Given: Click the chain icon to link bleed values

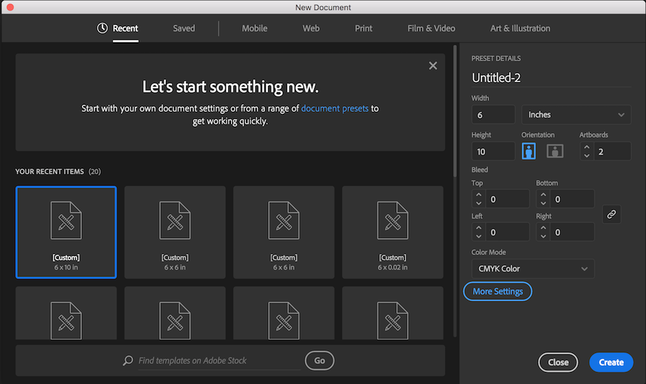Looking at the screenshot, I should click(x=611, y=214).
